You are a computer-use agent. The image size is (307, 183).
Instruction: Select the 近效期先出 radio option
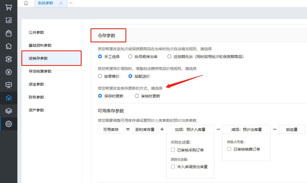pyautogui.click(x=169, y=57)
